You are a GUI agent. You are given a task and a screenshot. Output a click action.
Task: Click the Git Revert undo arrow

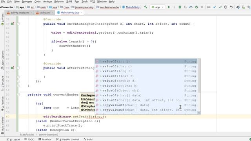pyautogui.click(x=231, y=7)
